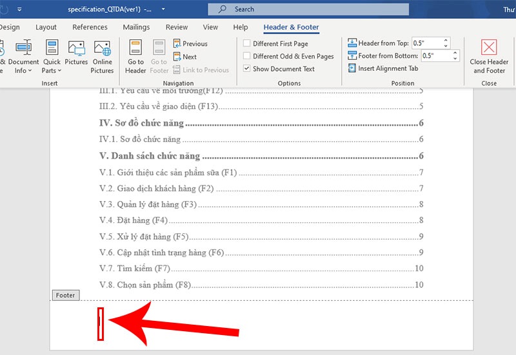Click Footer from Bottom value field

436,55
